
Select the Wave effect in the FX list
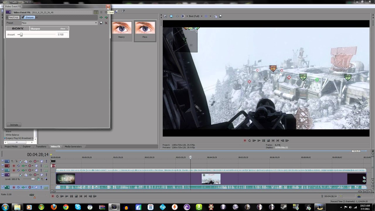[8, 132]
